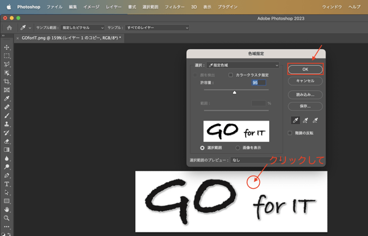Viewport: 368px width, 236px height.
Task: Toggle the 階調の反転 checkbox
Action: point(290,133)
